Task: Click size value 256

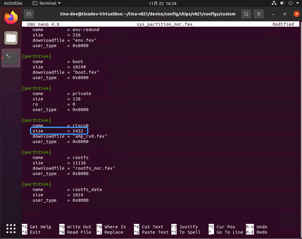Action: (x=76, y=35)
